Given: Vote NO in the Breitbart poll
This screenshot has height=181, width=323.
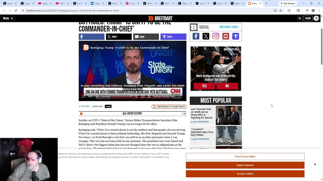Looking at the screenshot, I should click(227, 86).
